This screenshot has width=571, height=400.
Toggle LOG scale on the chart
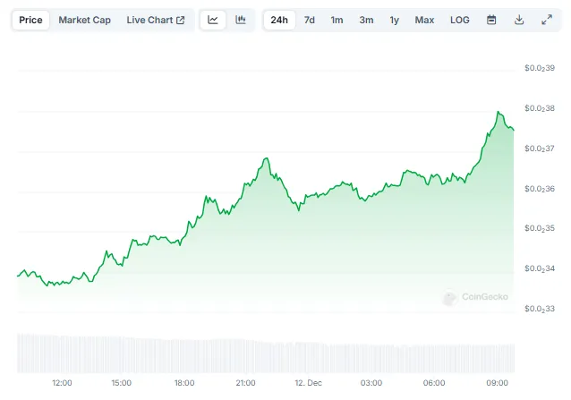click(x=459, y=20)
